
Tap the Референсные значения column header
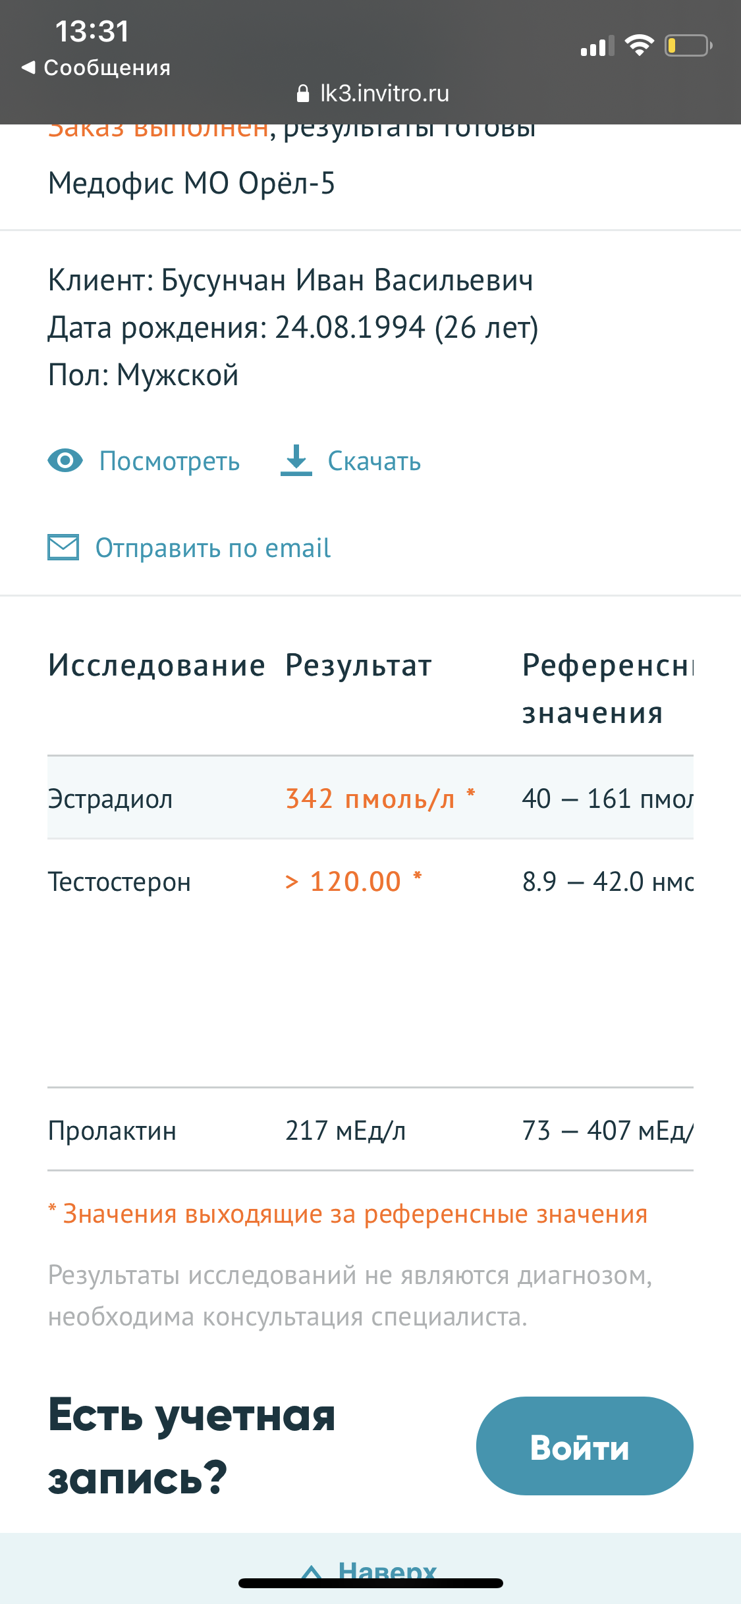606,689
